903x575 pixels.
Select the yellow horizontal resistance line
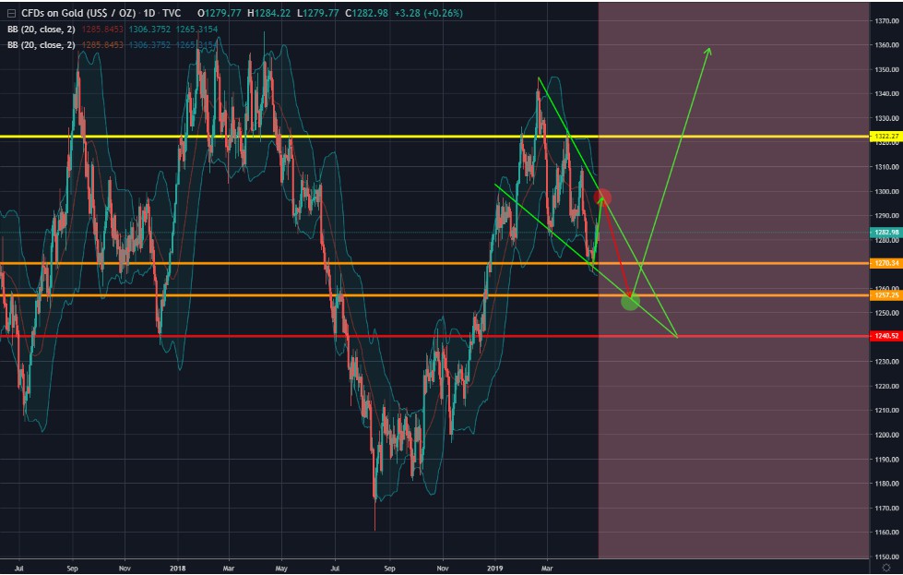[x=277, y=137]
